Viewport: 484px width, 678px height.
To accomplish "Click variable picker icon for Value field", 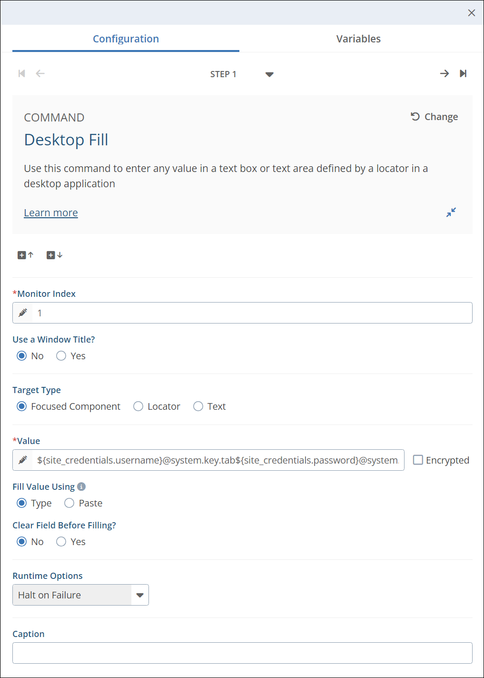I will coord(23,460).
